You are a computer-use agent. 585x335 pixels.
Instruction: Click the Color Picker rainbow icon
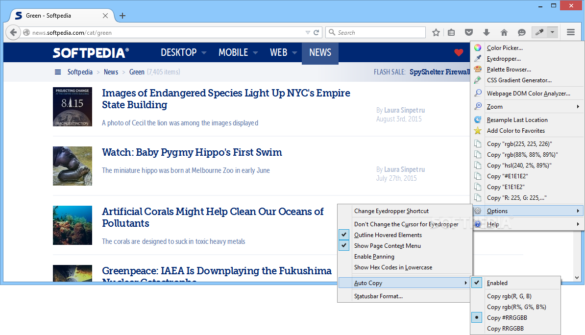(x=478, y=48)
